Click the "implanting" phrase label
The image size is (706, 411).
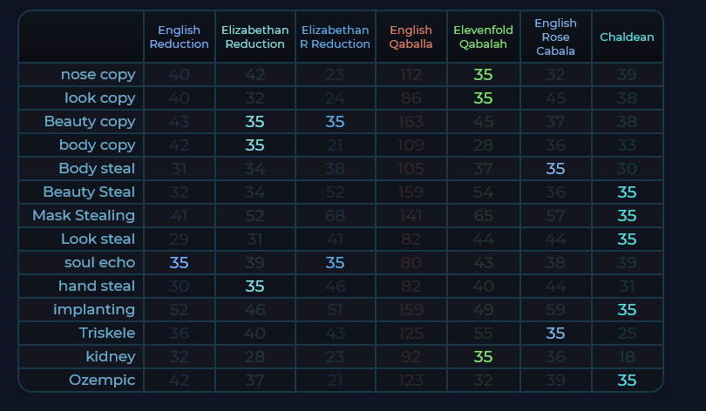click(x=94, y=309)
